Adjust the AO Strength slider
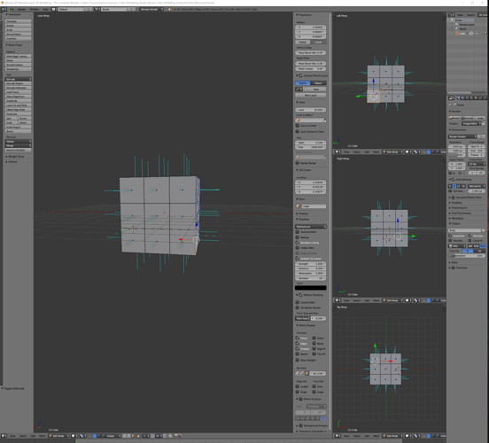This screenshot has height=443, width=489. coord(311,264)
